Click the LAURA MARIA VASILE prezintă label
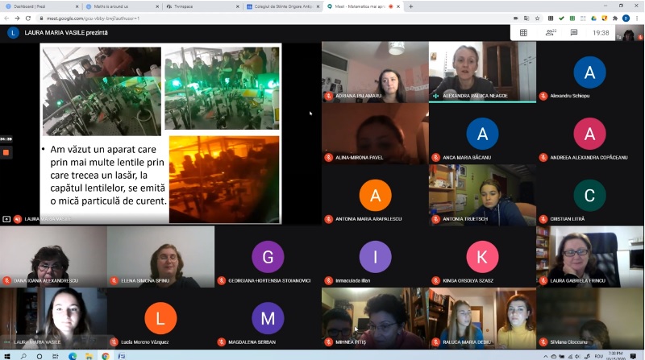Image resolution: width=645 pixels, height=360 pixels. tap(66, 32)
